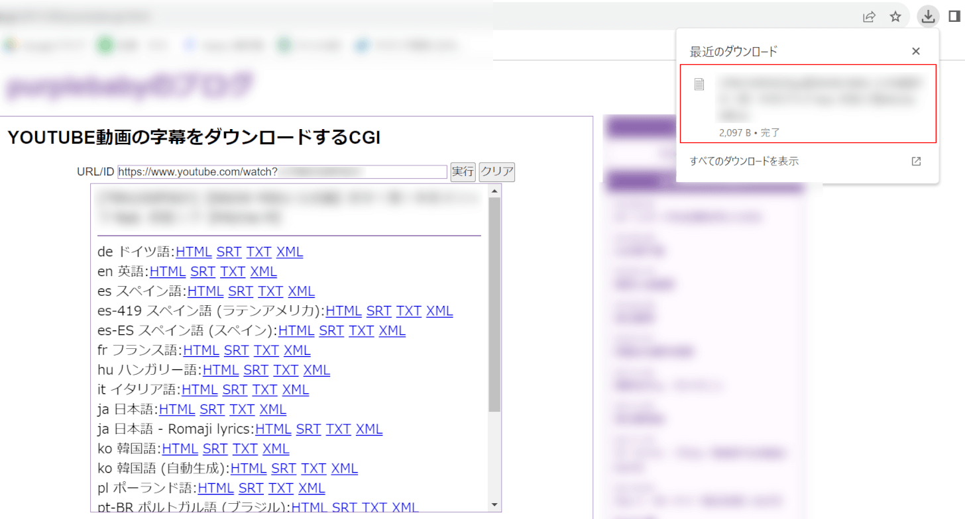This screenshot has height=519, width=965.
Task: Open HTML in the ja 日本語 row without Romaji
Action: tap(177, 409)
